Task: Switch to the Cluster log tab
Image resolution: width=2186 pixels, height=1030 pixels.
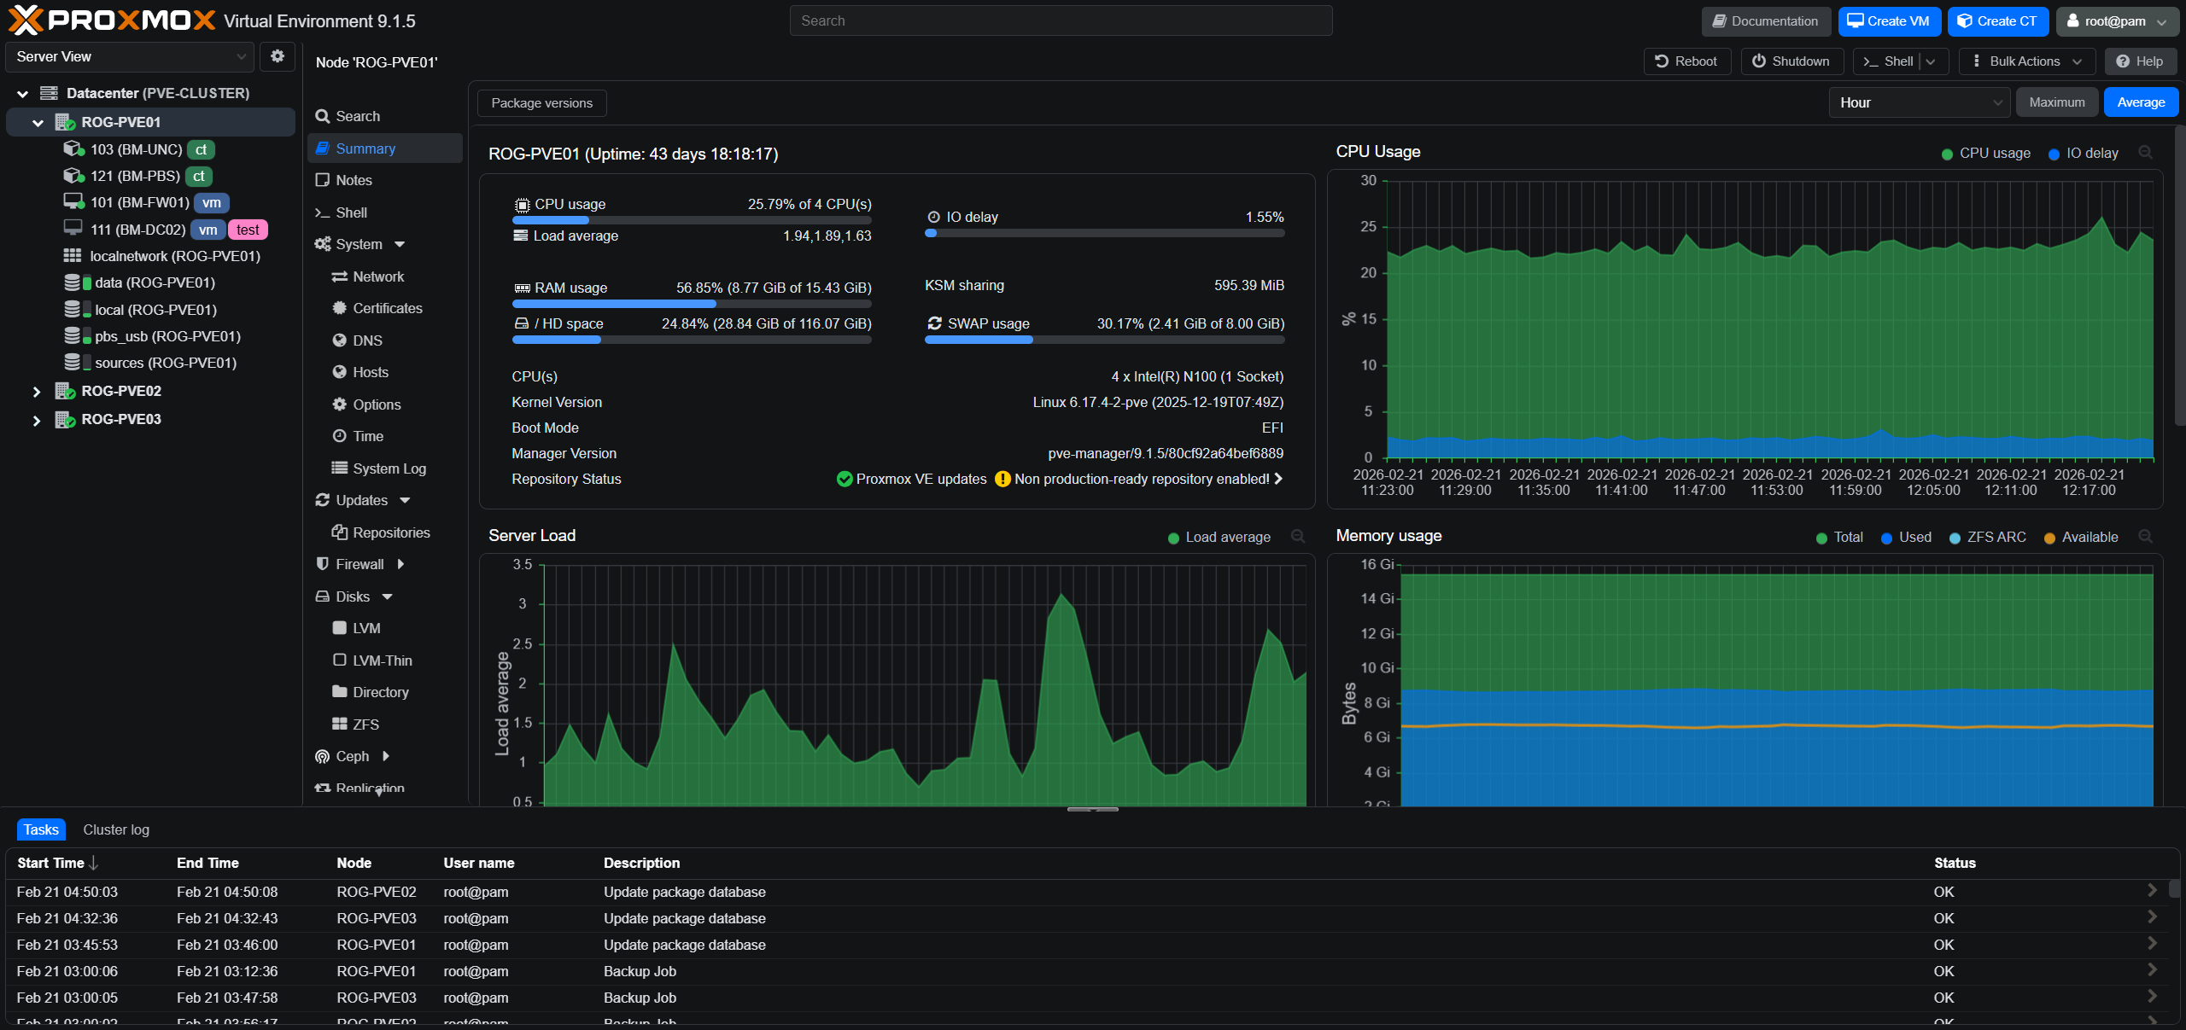Action: [116, 829]
